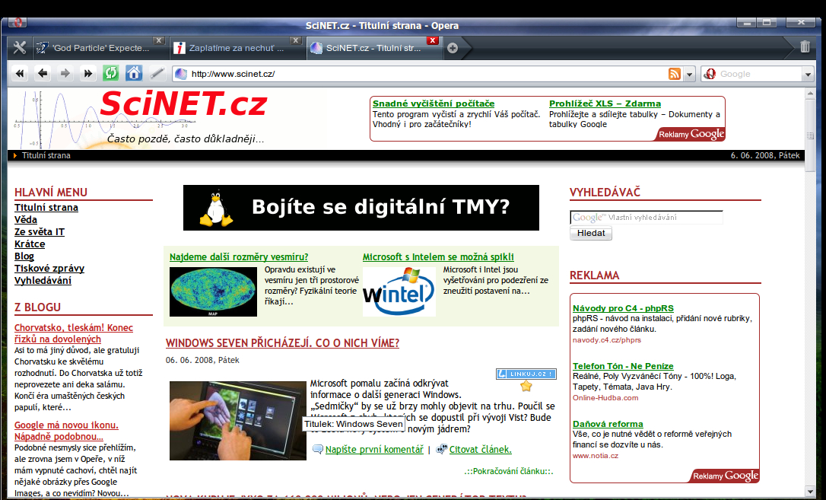Screen dimensions: 826x500
Task: Click the speech bubble comment icon
Action: (x=318, y=450)
